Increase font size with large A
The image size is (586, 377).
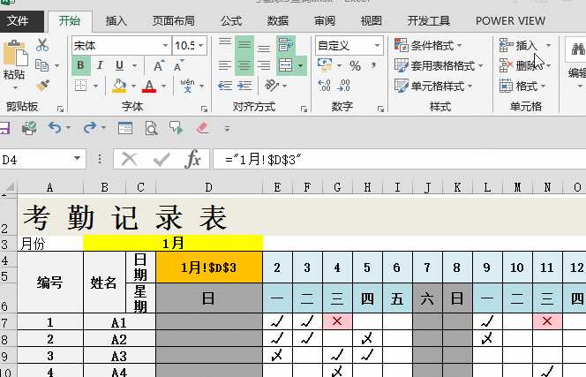click(159, 65)
